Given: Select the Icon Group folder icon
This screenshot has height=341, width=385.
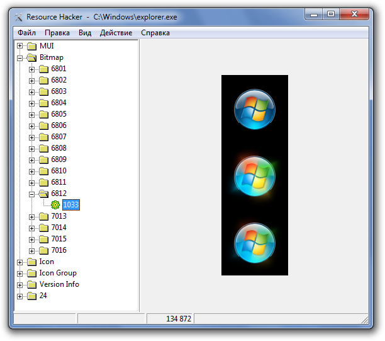Looking at the screenshot, I should point(31,273).
